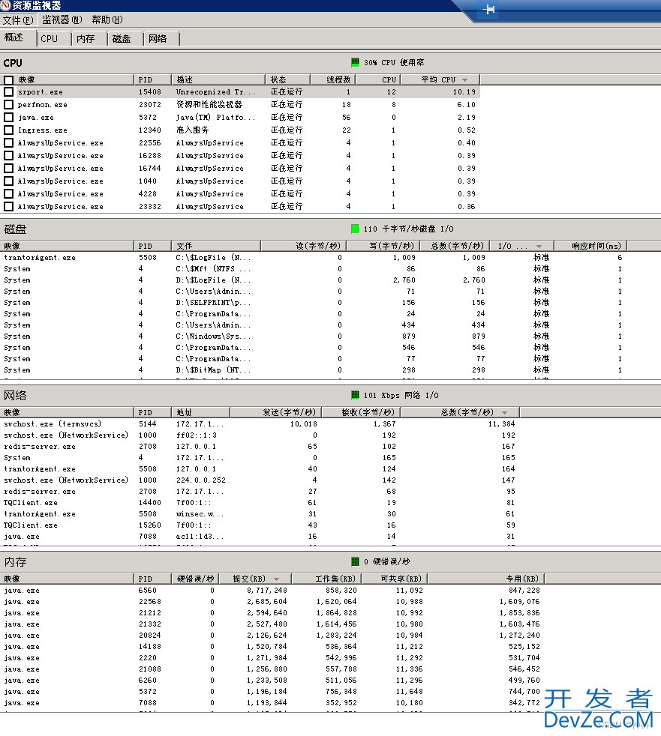Image resolution: width=661 pixels, height=736 pixels.
Task: Sort CPU list by 线程数 column header
Action: [332, 79]
